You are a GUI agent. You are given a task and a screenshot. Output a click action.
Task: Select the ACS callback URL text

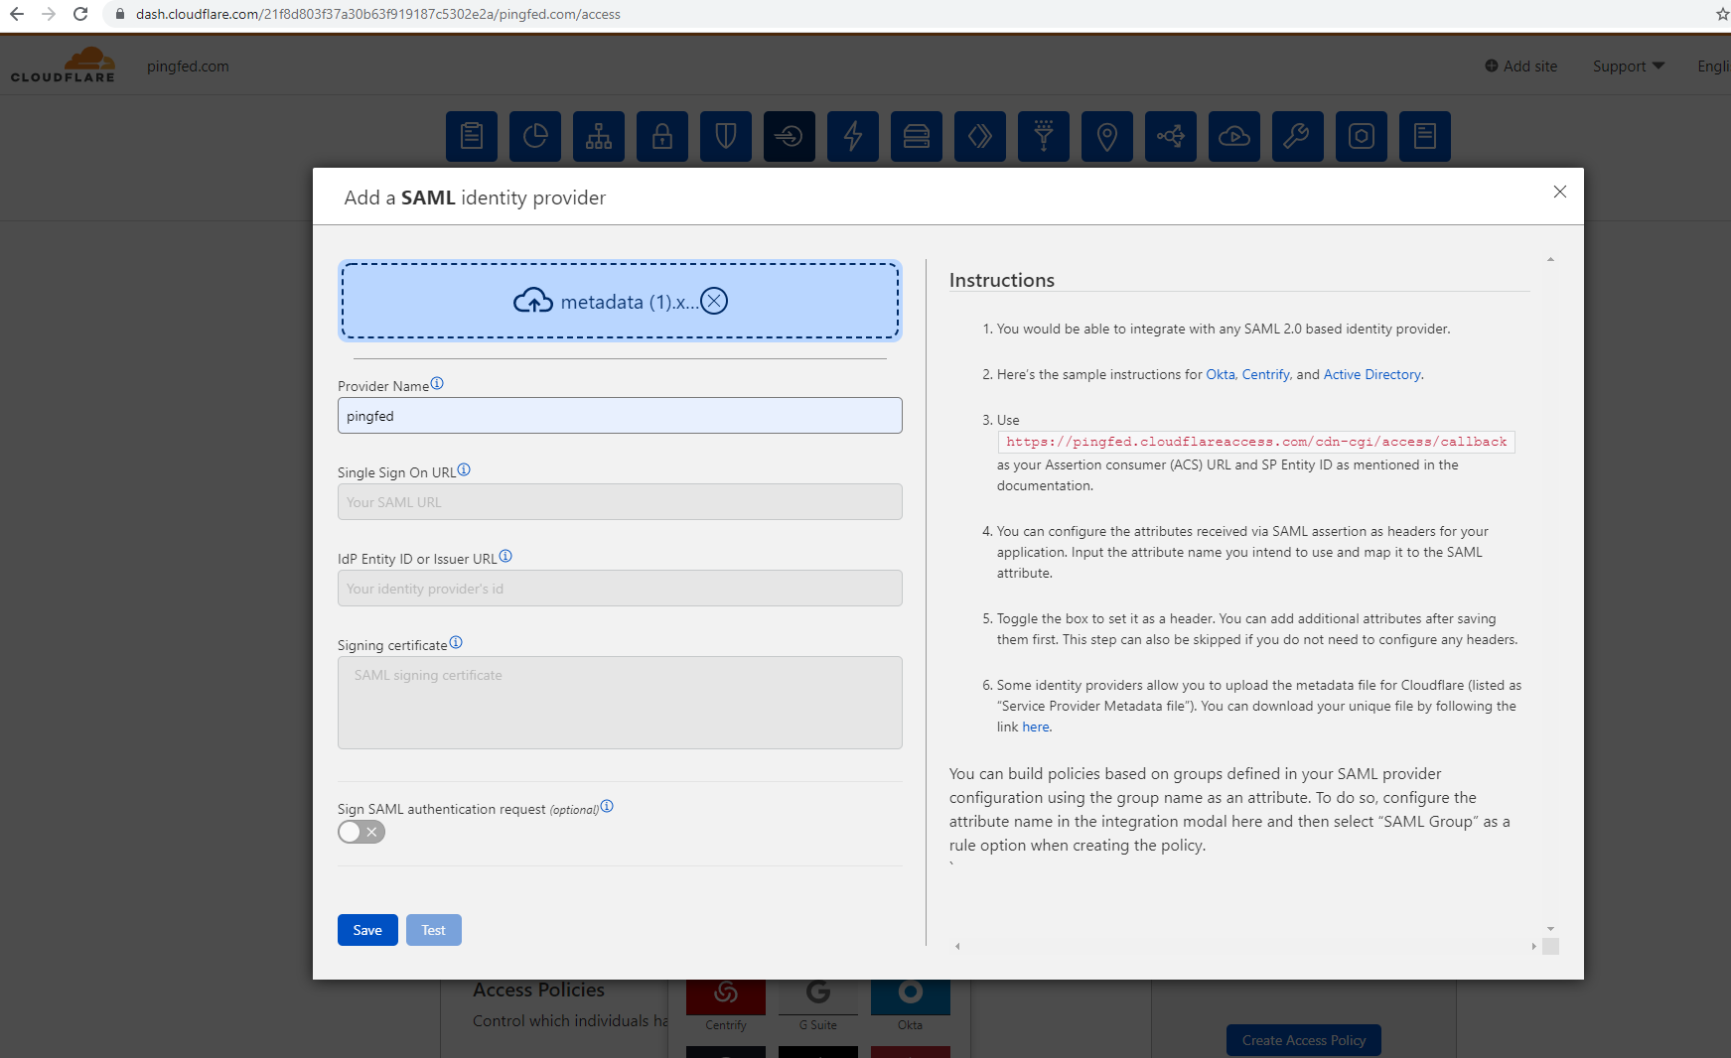(x=1256, y=442)
